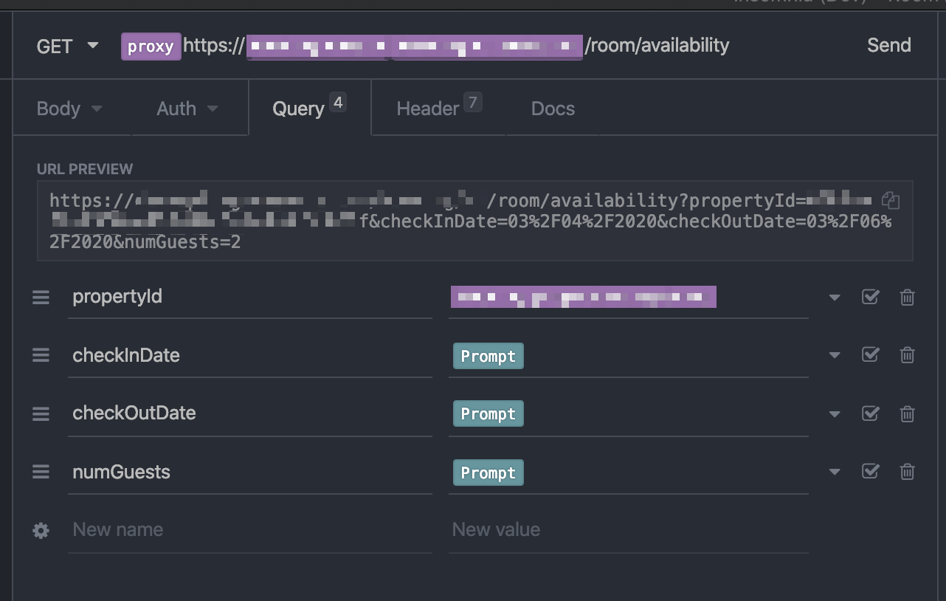The height and width of the screenshot is (601, 946).
Task: Open the gear settings beside New name
Action: (41, 530)
